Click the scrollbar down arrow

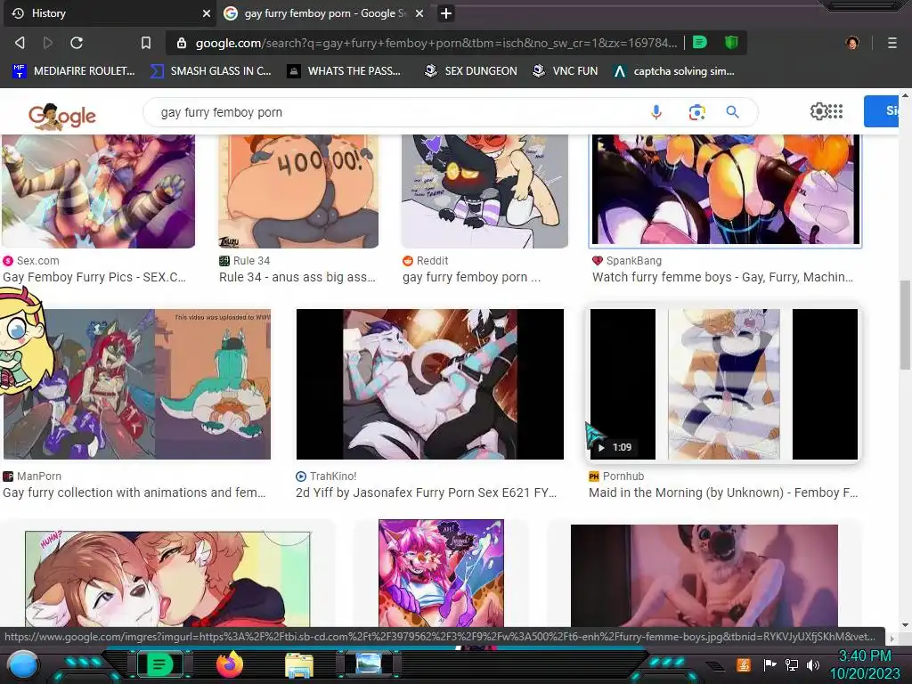tap(905, 625)
